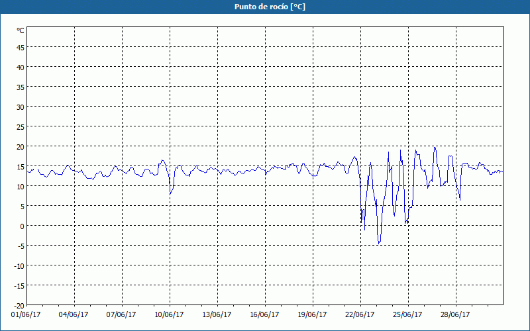Click the 35 value on the y-axis
The width and height of the screenshot is (530, 331).
pos(21,87)
